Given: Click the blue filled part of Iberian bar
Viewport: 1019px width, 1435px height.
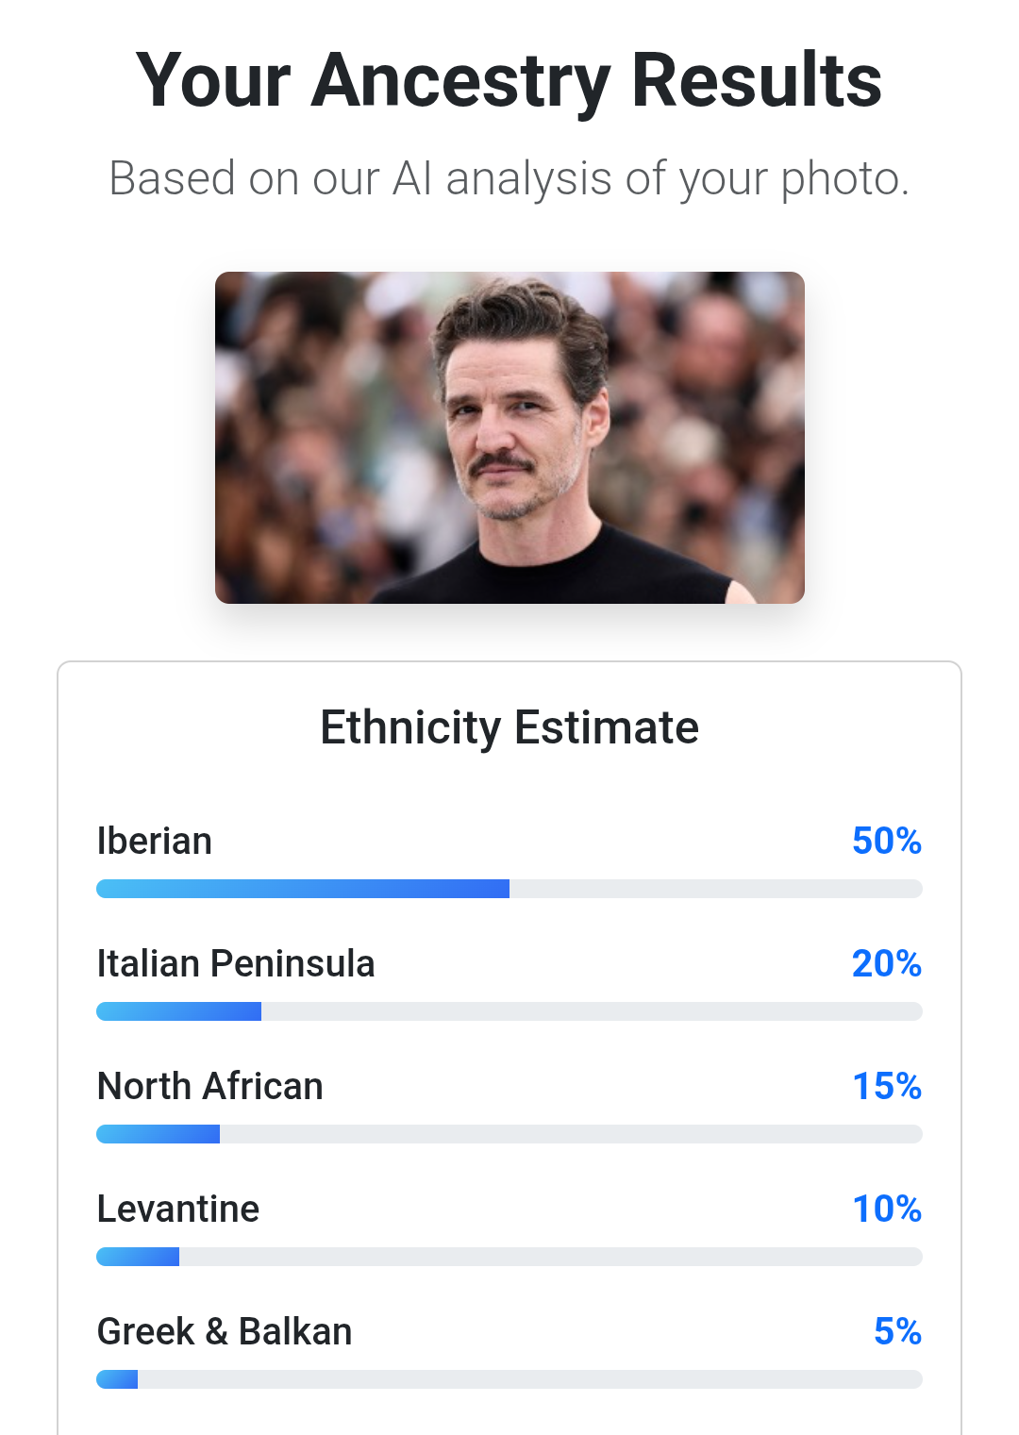Looking at the screenshot, I should [302, 889].
